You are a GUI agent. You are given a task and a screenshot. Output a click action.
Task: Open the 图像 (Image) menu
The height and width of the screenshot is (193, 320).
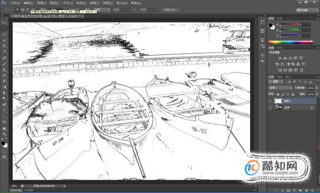[x=41, y=3]
